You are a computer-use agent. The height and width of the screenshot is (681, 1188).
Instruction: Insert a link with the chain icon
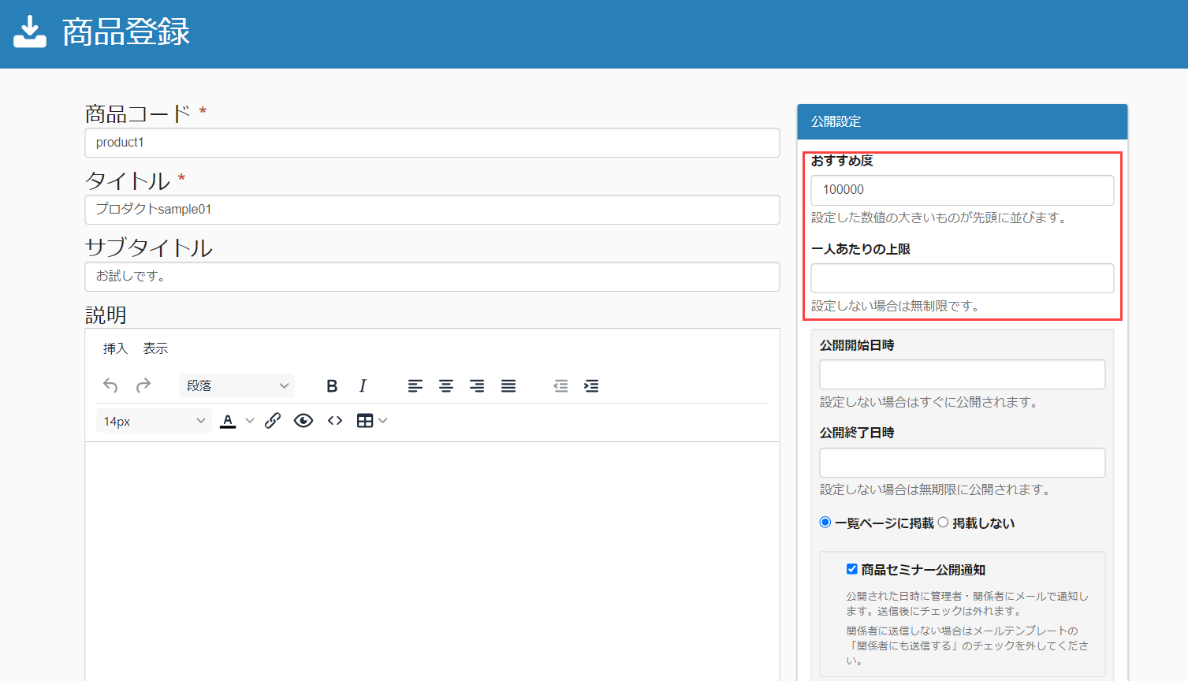pos(273,421)
